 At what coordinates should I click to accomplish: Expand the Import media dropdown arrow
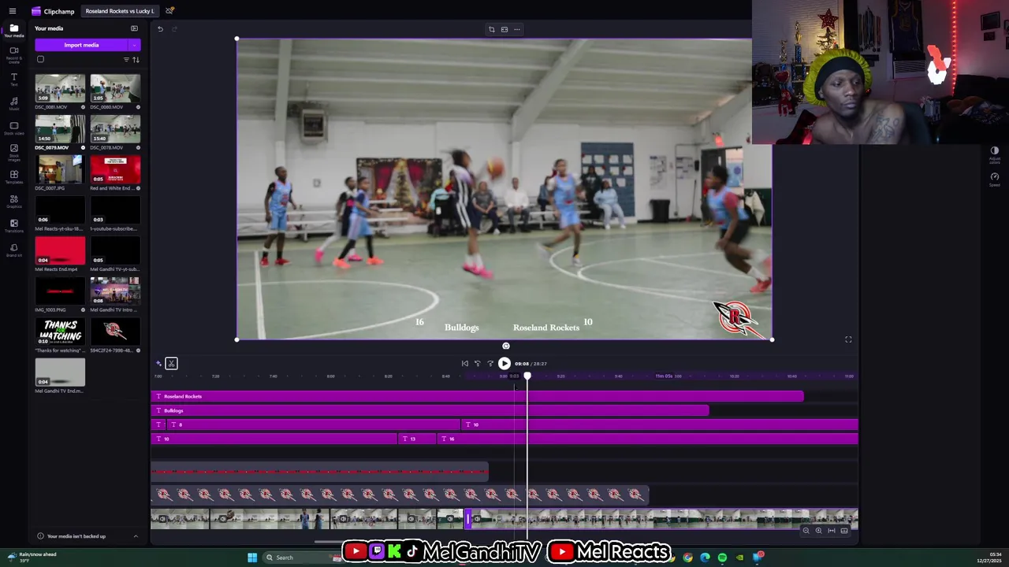pyautogui.click(x=135, y=45)
